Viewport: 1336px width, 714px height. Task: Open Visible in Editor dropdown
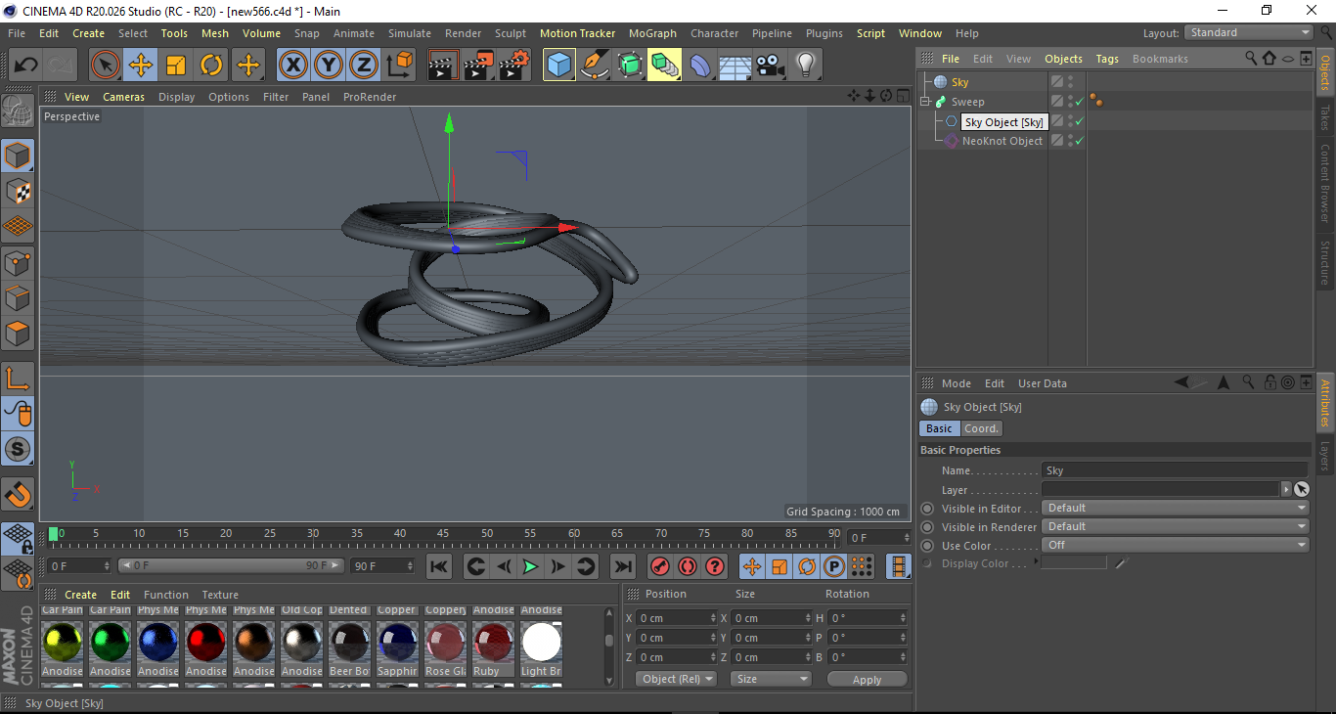pos(1176,508)
